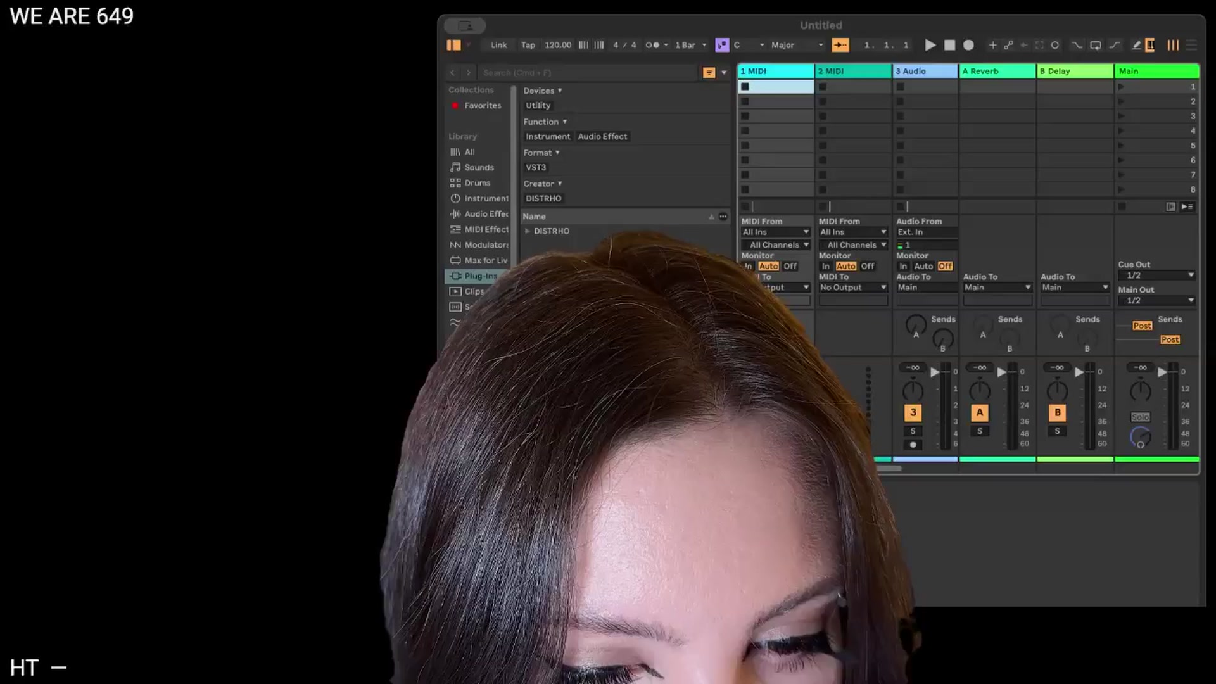The image size is (1216, 684).
Task: Open Drums in the browser library
Action: pos(477,183)
